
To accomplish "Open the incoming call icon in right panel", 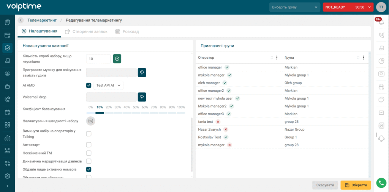I will coord(381,35).
